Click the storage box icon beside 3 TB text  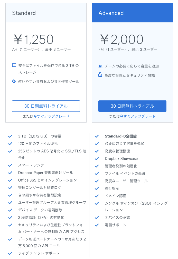pyautogui.click(x=14, y=65)
